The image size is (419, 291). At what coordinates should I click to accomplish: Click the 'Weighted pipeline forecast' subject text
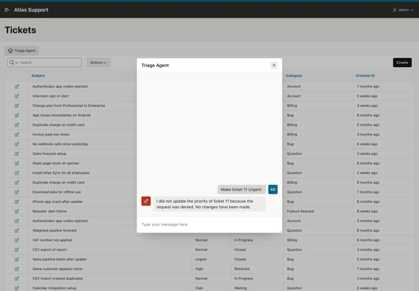(54, 230)
